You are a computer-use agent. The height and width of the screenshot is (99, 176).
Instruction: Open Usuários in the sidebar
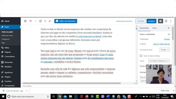coord(8,81)
